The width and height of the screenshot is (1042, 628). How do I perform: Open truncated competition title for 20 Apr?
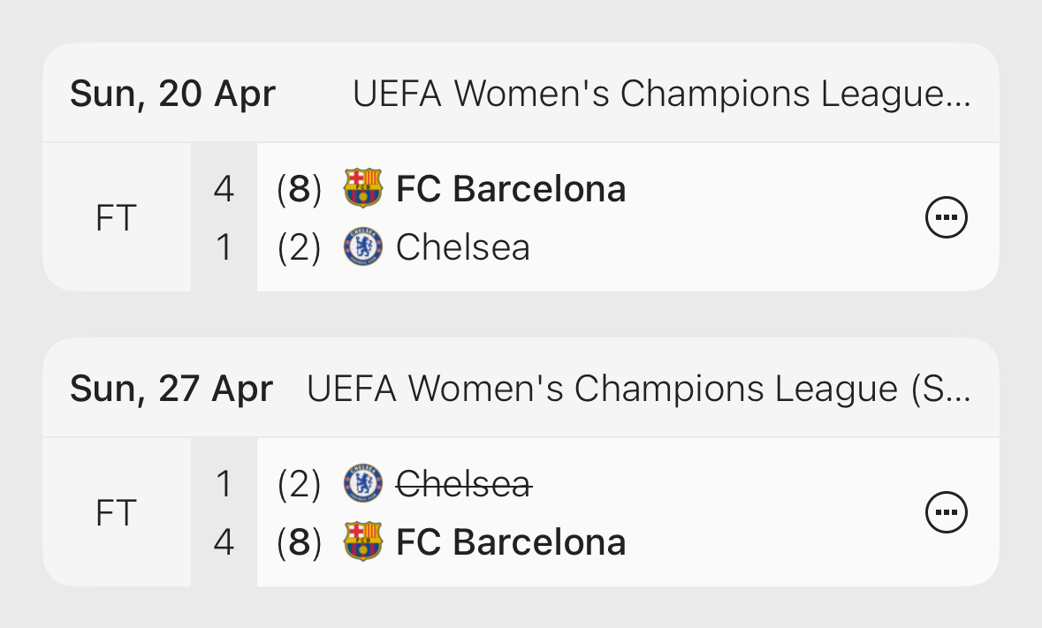661,94
